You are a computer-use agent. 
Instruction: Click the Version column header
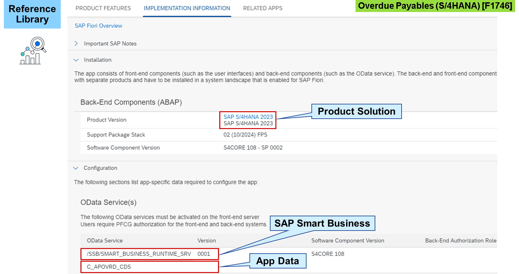(207, 241)
